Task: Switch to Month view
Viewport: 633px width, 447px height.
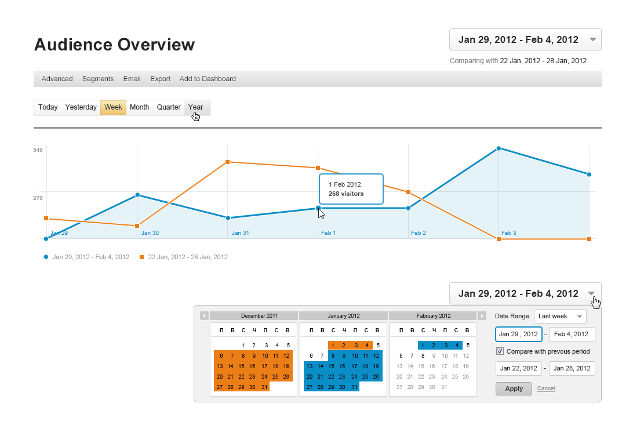Action: 139,107
